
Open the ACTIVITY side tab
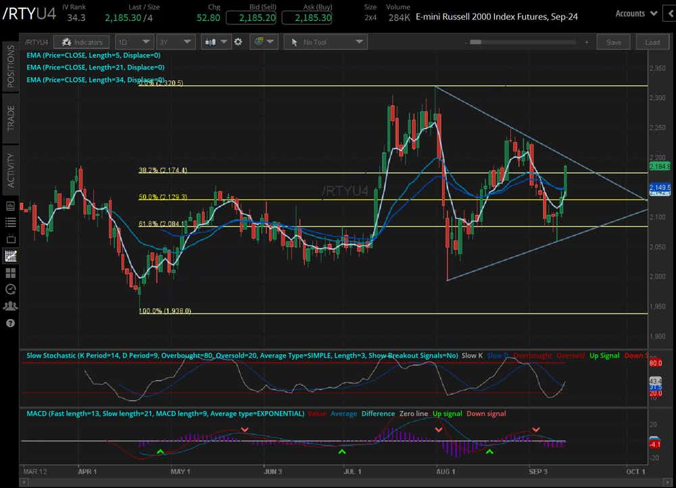tap(10, 170)
